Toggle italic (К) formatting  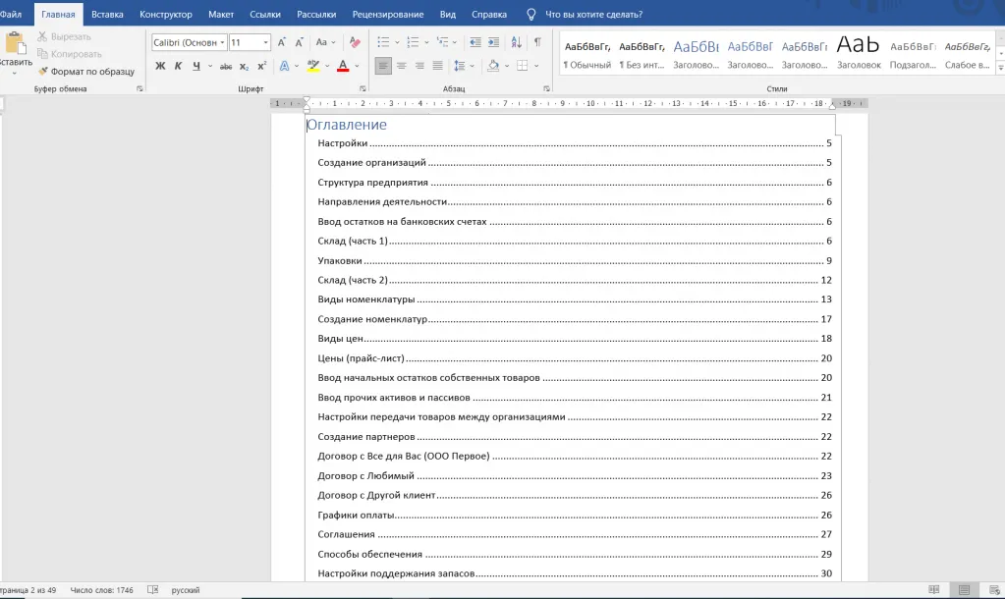(178, 66)
